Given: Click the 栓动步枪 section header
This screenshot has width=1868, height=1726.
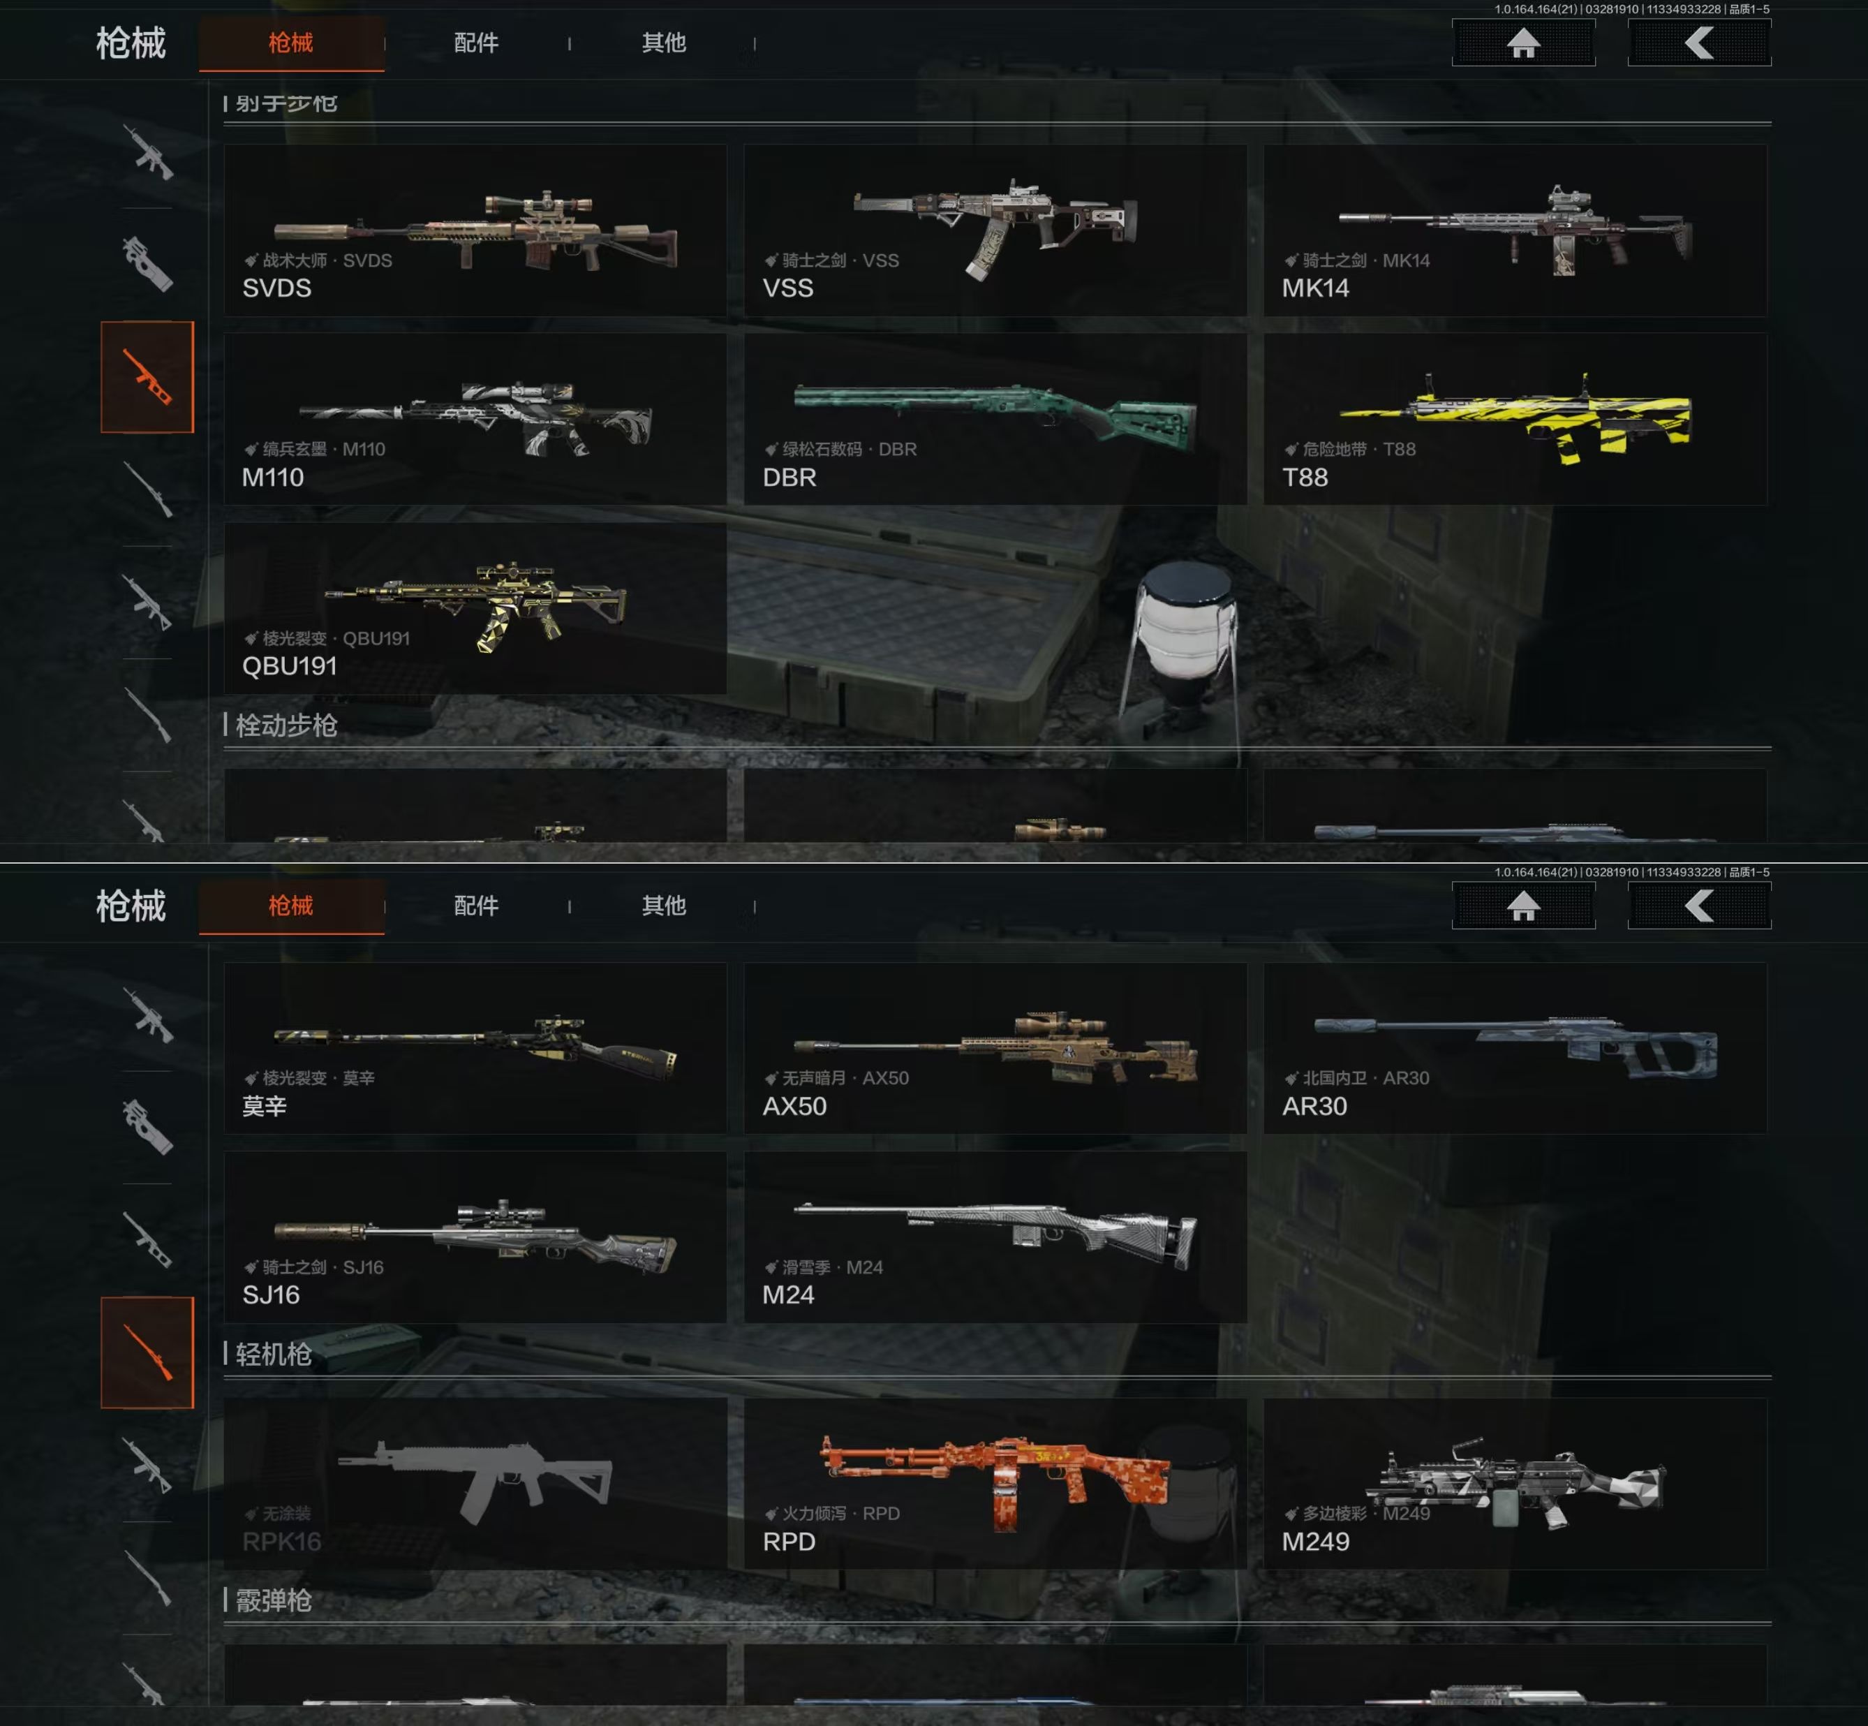Looking at the screenshot, I should pos(286,725).
